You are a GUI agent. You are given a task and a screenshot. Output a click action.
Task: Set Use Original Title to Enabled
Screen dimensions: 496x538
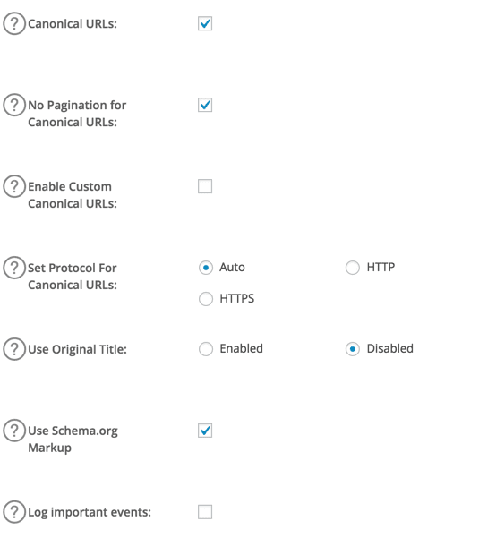206,349
